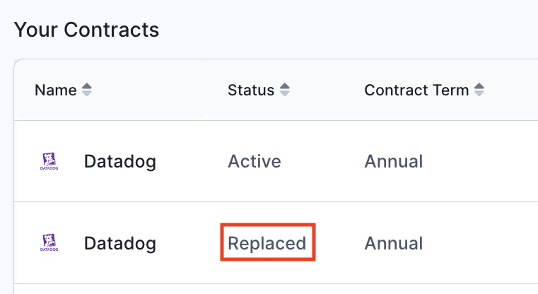Select the Active status cell

pyautogui.click(x=255, y=161)
